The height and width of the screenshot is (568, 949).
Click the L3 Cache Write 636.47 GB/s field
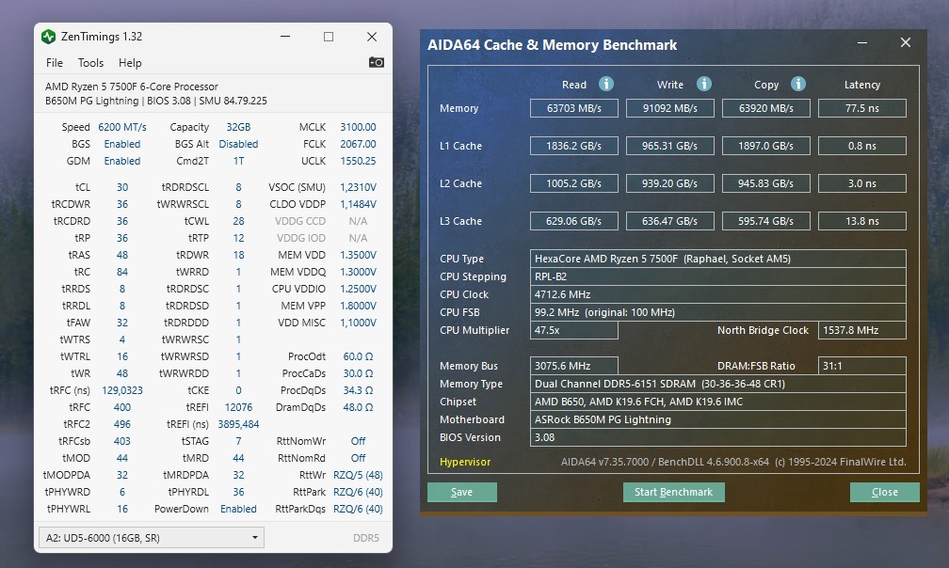point(670,221)
